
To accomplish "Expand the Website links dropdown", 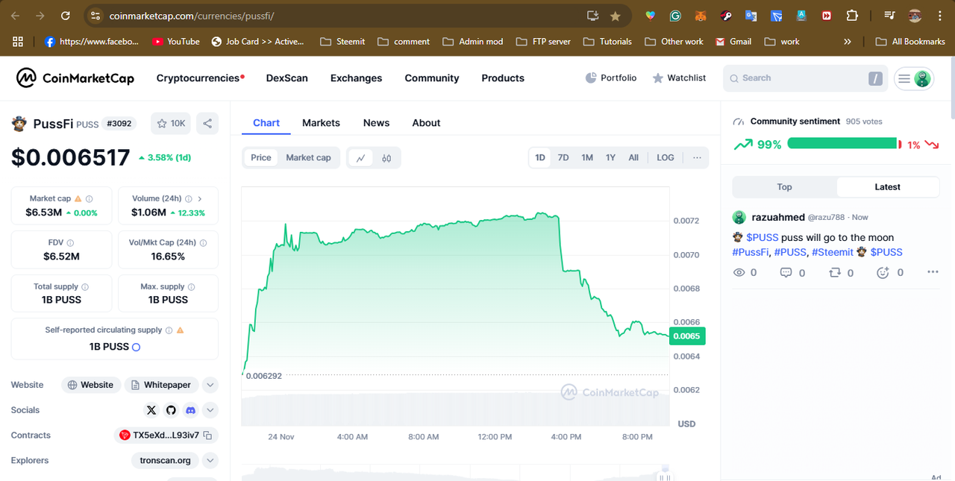I will click(x=210, y=386).
